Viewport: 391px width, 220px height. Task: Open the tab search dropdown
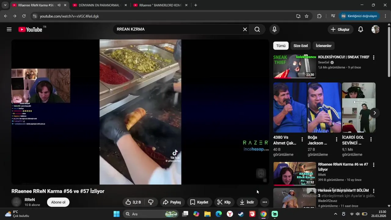(x=5, y=5)
